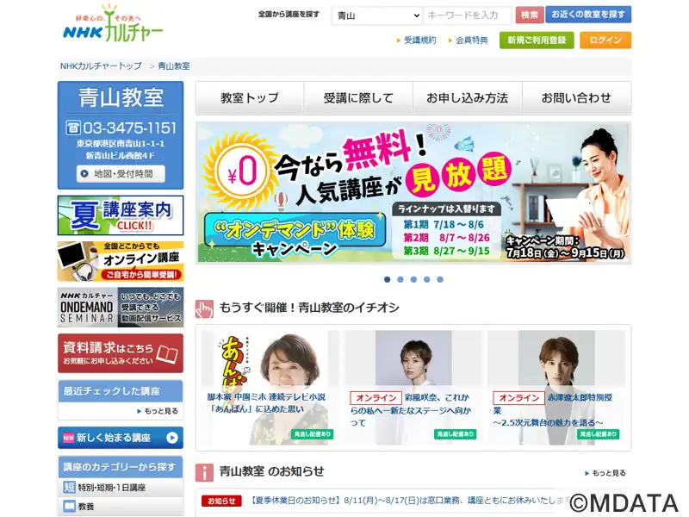Open the 特別・短期・1日講座 category

121,488
